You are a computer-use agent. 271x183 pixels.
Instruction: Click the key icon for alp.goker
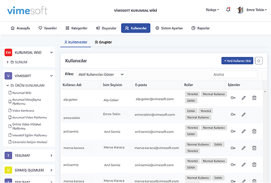point(233,98)
